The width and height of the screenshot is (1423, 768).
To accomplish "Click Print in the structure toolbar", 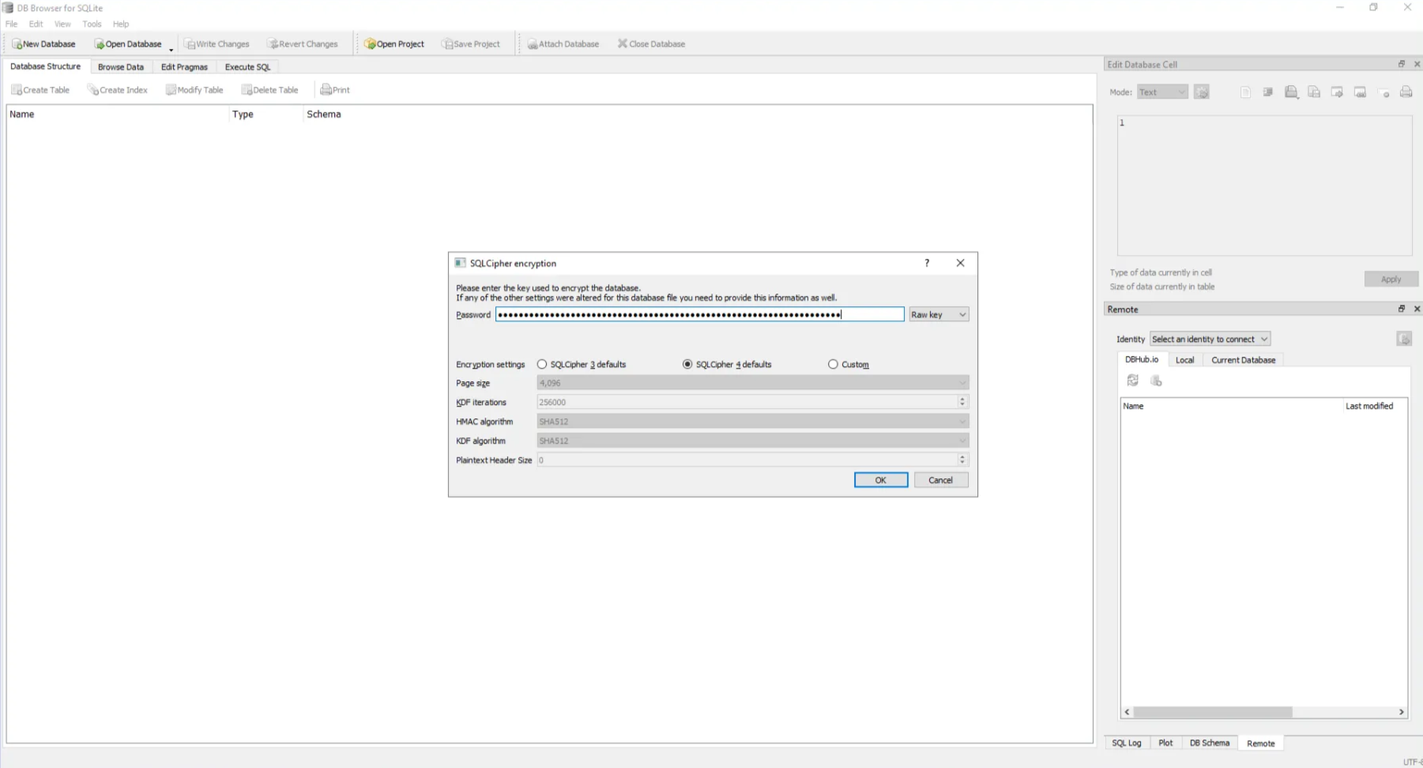I will (x=335, y=90).
